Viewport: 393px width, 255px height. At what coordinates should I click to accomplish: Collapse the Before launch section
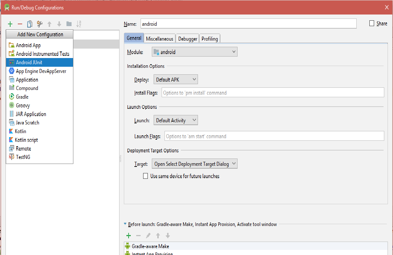tap(125, 224)
